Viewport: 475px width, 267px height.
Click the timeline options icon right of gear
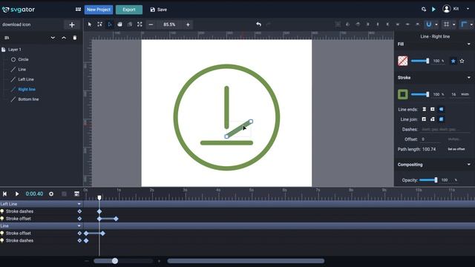pyautogui.click(x=76, y=194)
